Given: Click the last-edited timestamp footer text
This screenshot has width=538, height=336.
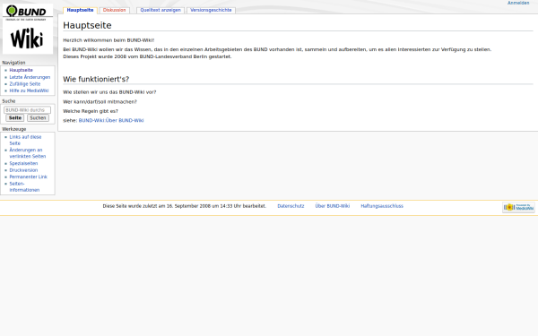Looking at the screenshot, I should point(185,206).
